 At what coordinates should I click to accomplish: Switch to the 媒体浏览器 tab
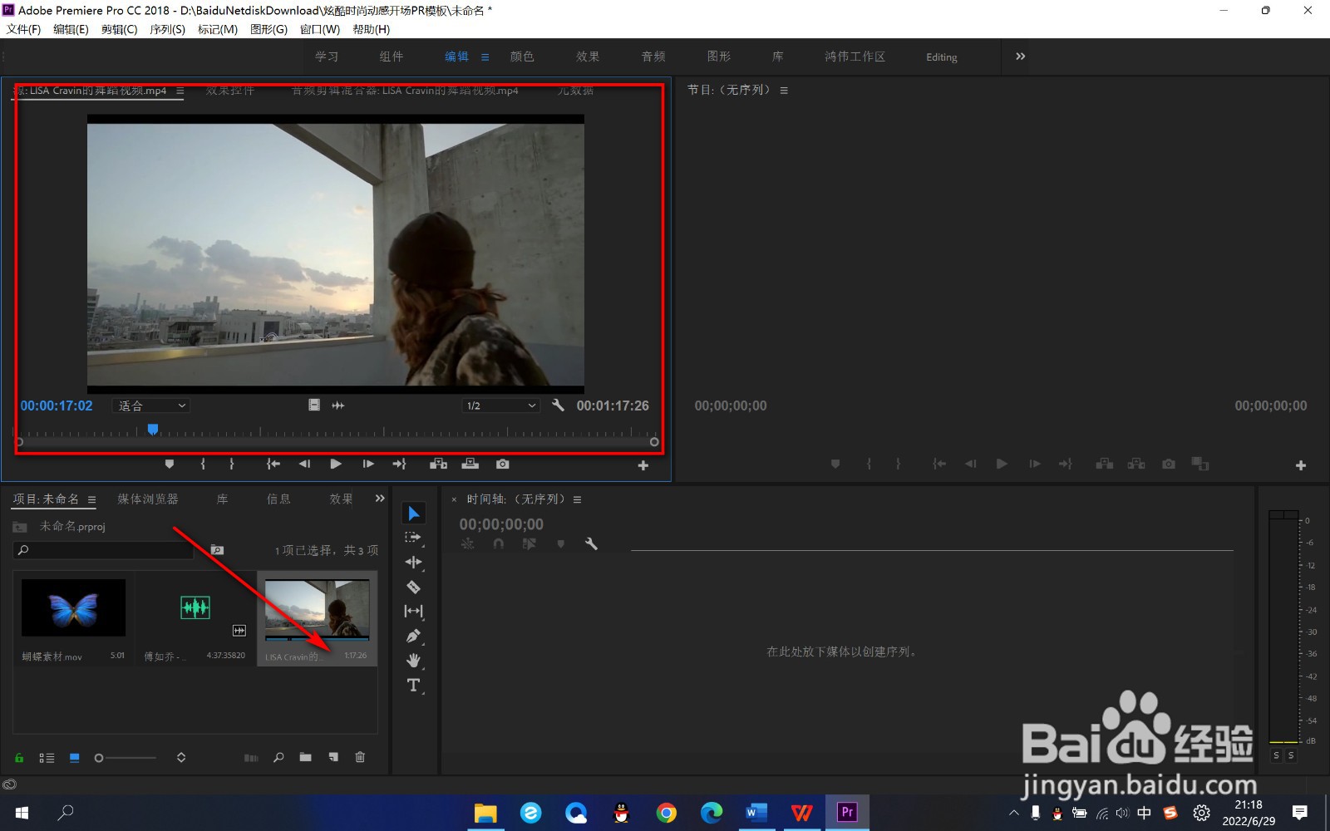tap(148, 499)
